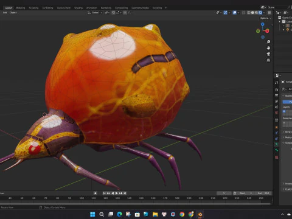Click the blue Z axis on navigation gizmo
292x219 pixels.
(x=263, y=24)
